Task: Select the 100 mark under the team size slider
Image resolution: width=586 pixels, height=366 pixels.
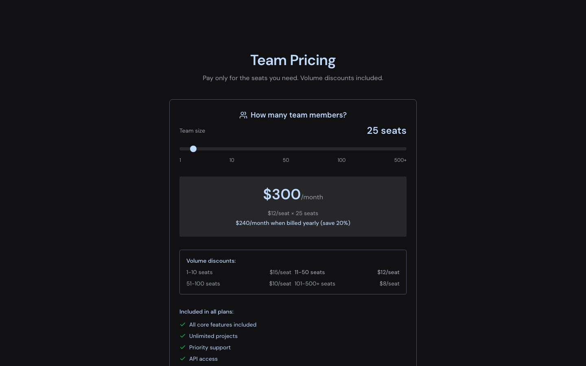Action: pyautogui.click(x=341, y=160)
